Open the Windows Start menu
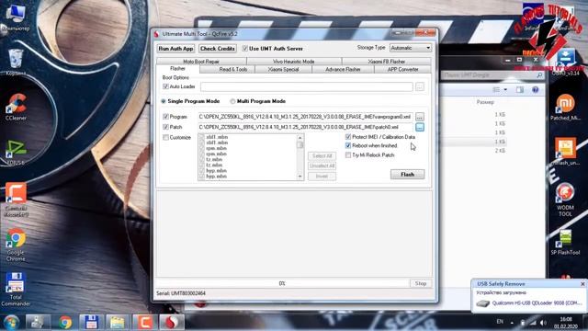Screen dimensions: 588x331 point(12,323)
